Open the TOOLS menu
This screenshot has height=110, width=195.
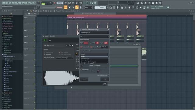coord(30,3)
